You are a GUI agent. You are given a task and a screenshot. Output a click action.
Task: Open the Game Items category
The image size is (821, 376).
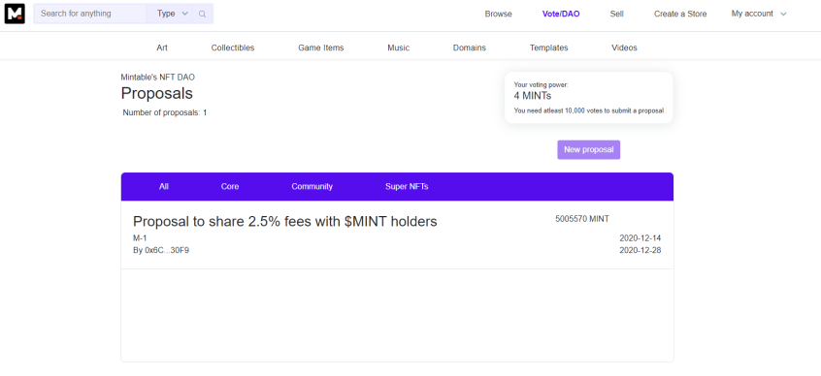[x=321, y=47]
